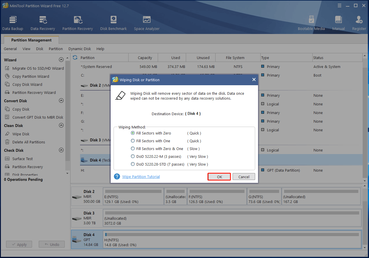Open Space Analyzer

pos(147,23)
